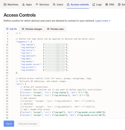Click the Edit file pencil icon

(x=7, y=29)
